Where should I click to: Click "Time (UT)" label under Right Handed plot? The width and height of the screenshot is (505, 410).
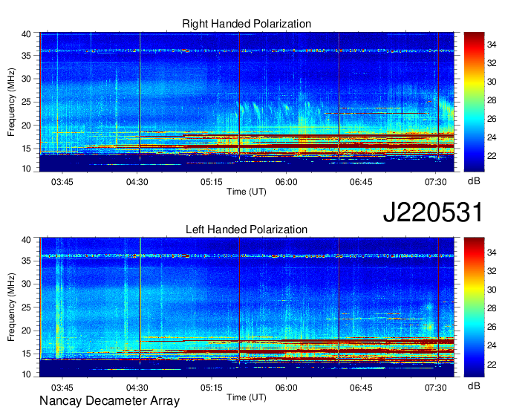point(247,192)
